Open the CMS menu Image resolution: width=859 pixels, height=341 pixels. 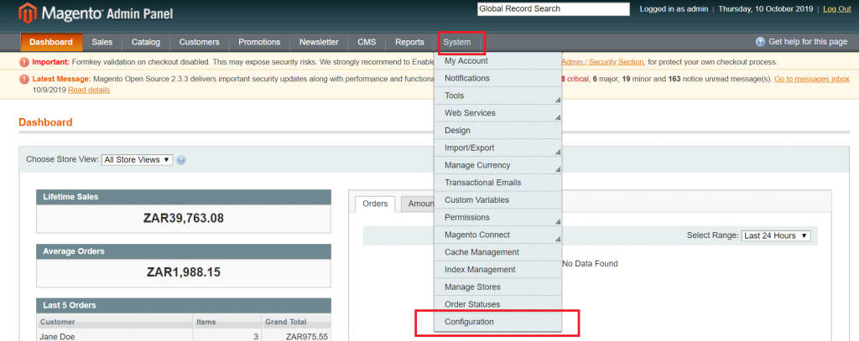tap(367, 42)
